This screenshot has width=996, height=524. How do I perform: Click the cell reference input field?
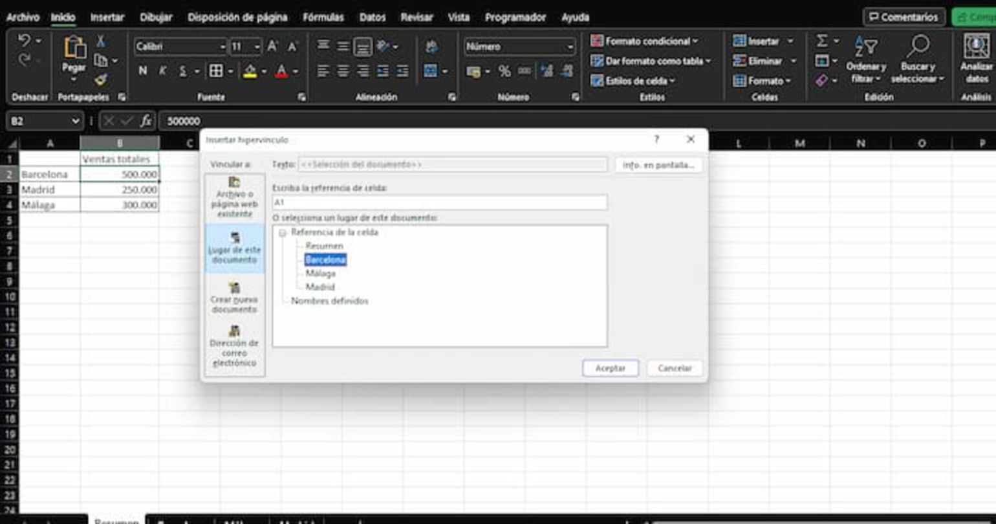440,202
